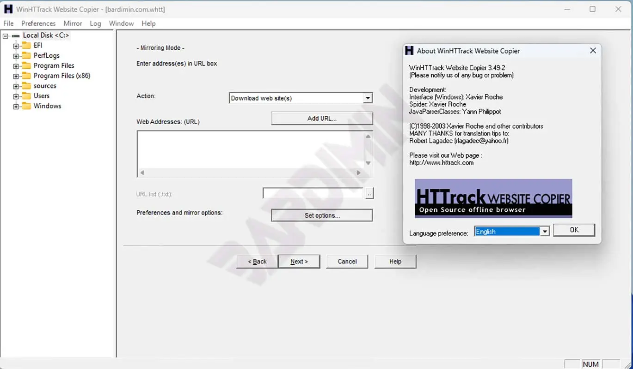Click the EFI folder icon

pyautogui.click(x=26, y=45)
